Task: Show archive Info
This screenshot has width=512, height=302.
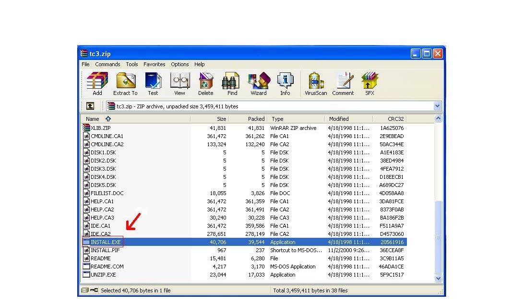Action: [285, 84]
